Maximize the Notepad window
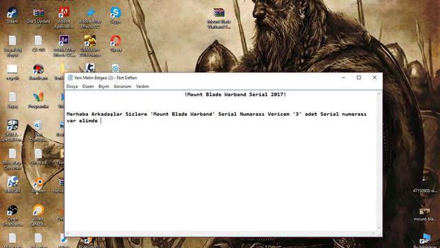The height and width of the screenshot is (248, 440). click(x=359, y=78)
